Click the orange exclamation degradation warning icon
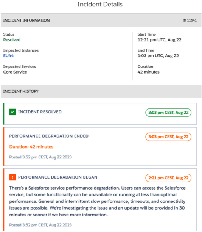The width and height of the screenshot is (202, 232). tap(12, 177)
